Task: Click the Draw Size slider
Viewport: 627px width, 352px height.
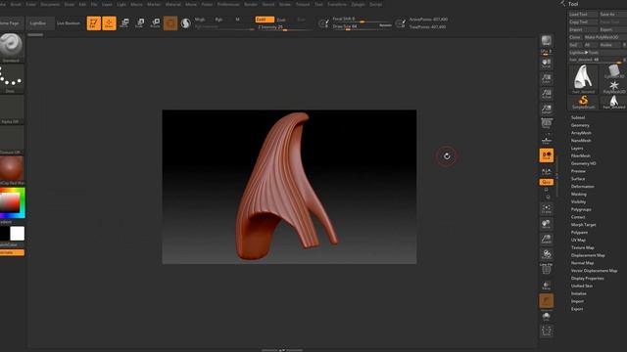Action: [362, 26]
